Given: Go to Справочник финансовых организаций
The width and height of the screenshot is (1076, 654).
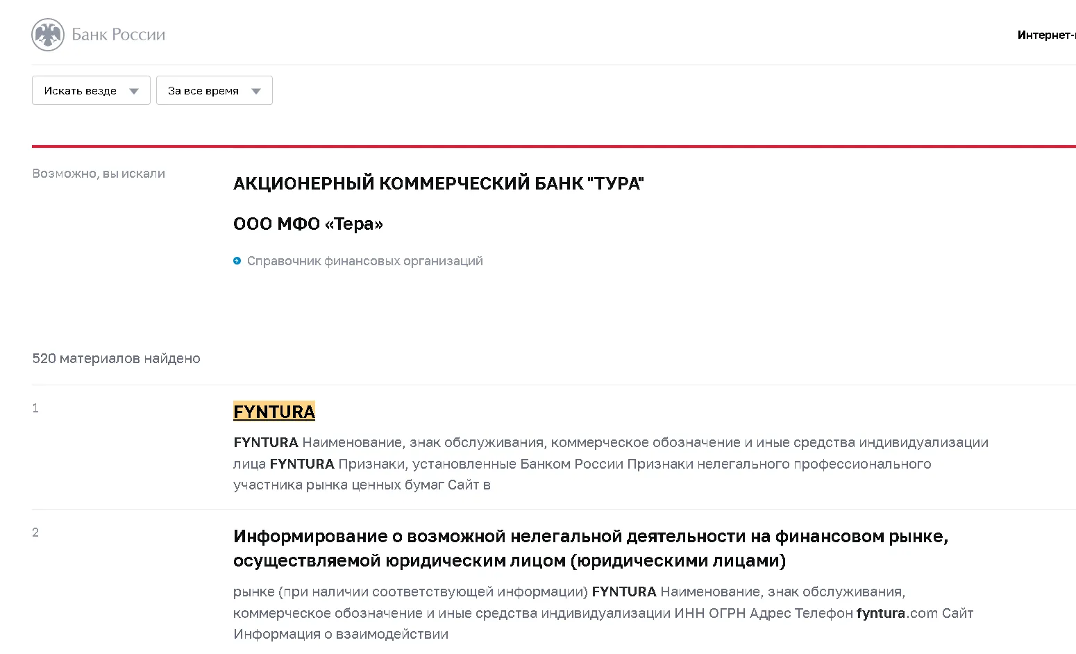Looking at the screenshot, I should click(x=365, y=261).
